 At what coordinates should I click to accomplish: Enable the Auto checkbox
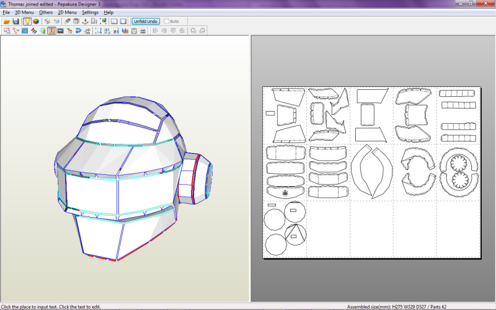(166, 21)
